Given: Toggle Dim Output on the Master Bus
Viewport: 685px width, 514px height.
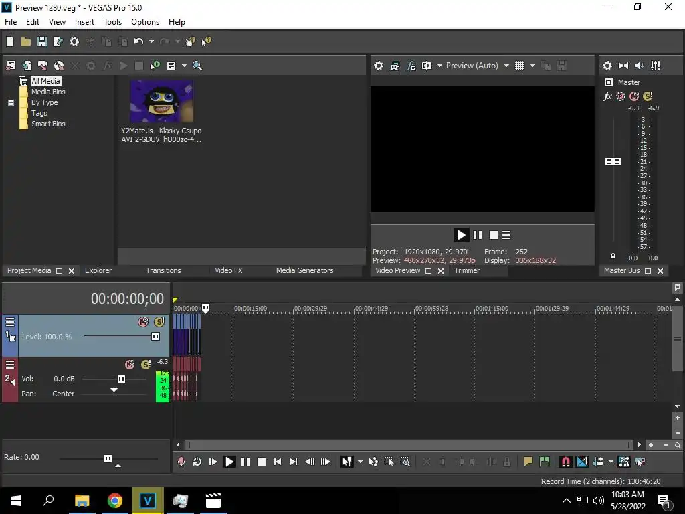Looking at the screenshot, I should (639, 66).
